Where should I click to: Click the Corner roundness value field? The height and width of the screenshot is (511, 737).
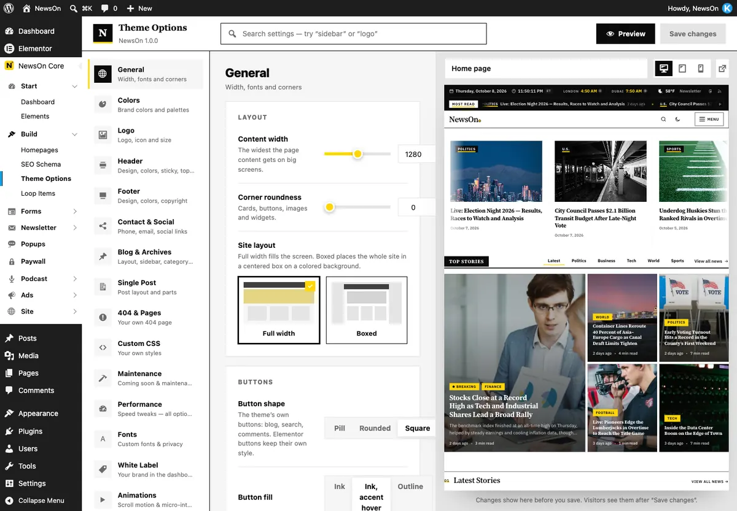[x=416, y=207]
